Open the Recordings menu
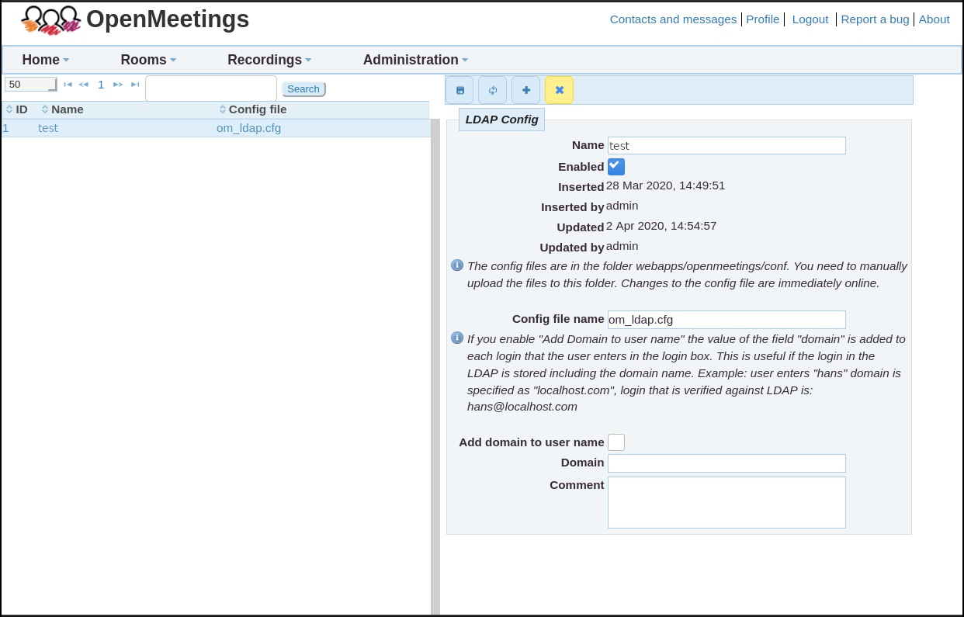Image resolution: width=964 pixels, height=617 pixels. coord(269,60)
